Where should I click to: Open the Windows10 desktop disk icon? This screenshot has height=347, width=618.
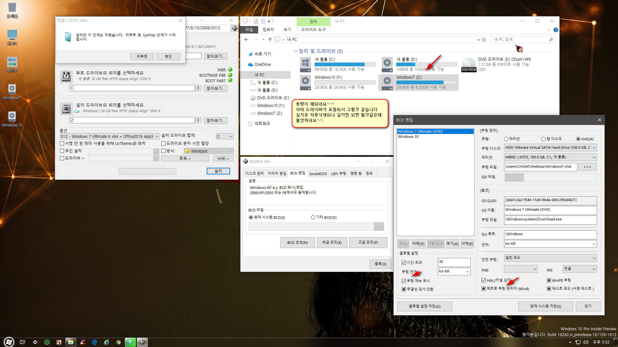12,116
